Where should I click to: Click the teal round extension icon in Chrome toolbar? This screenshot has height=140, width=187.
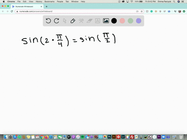[x=152, y=11]
